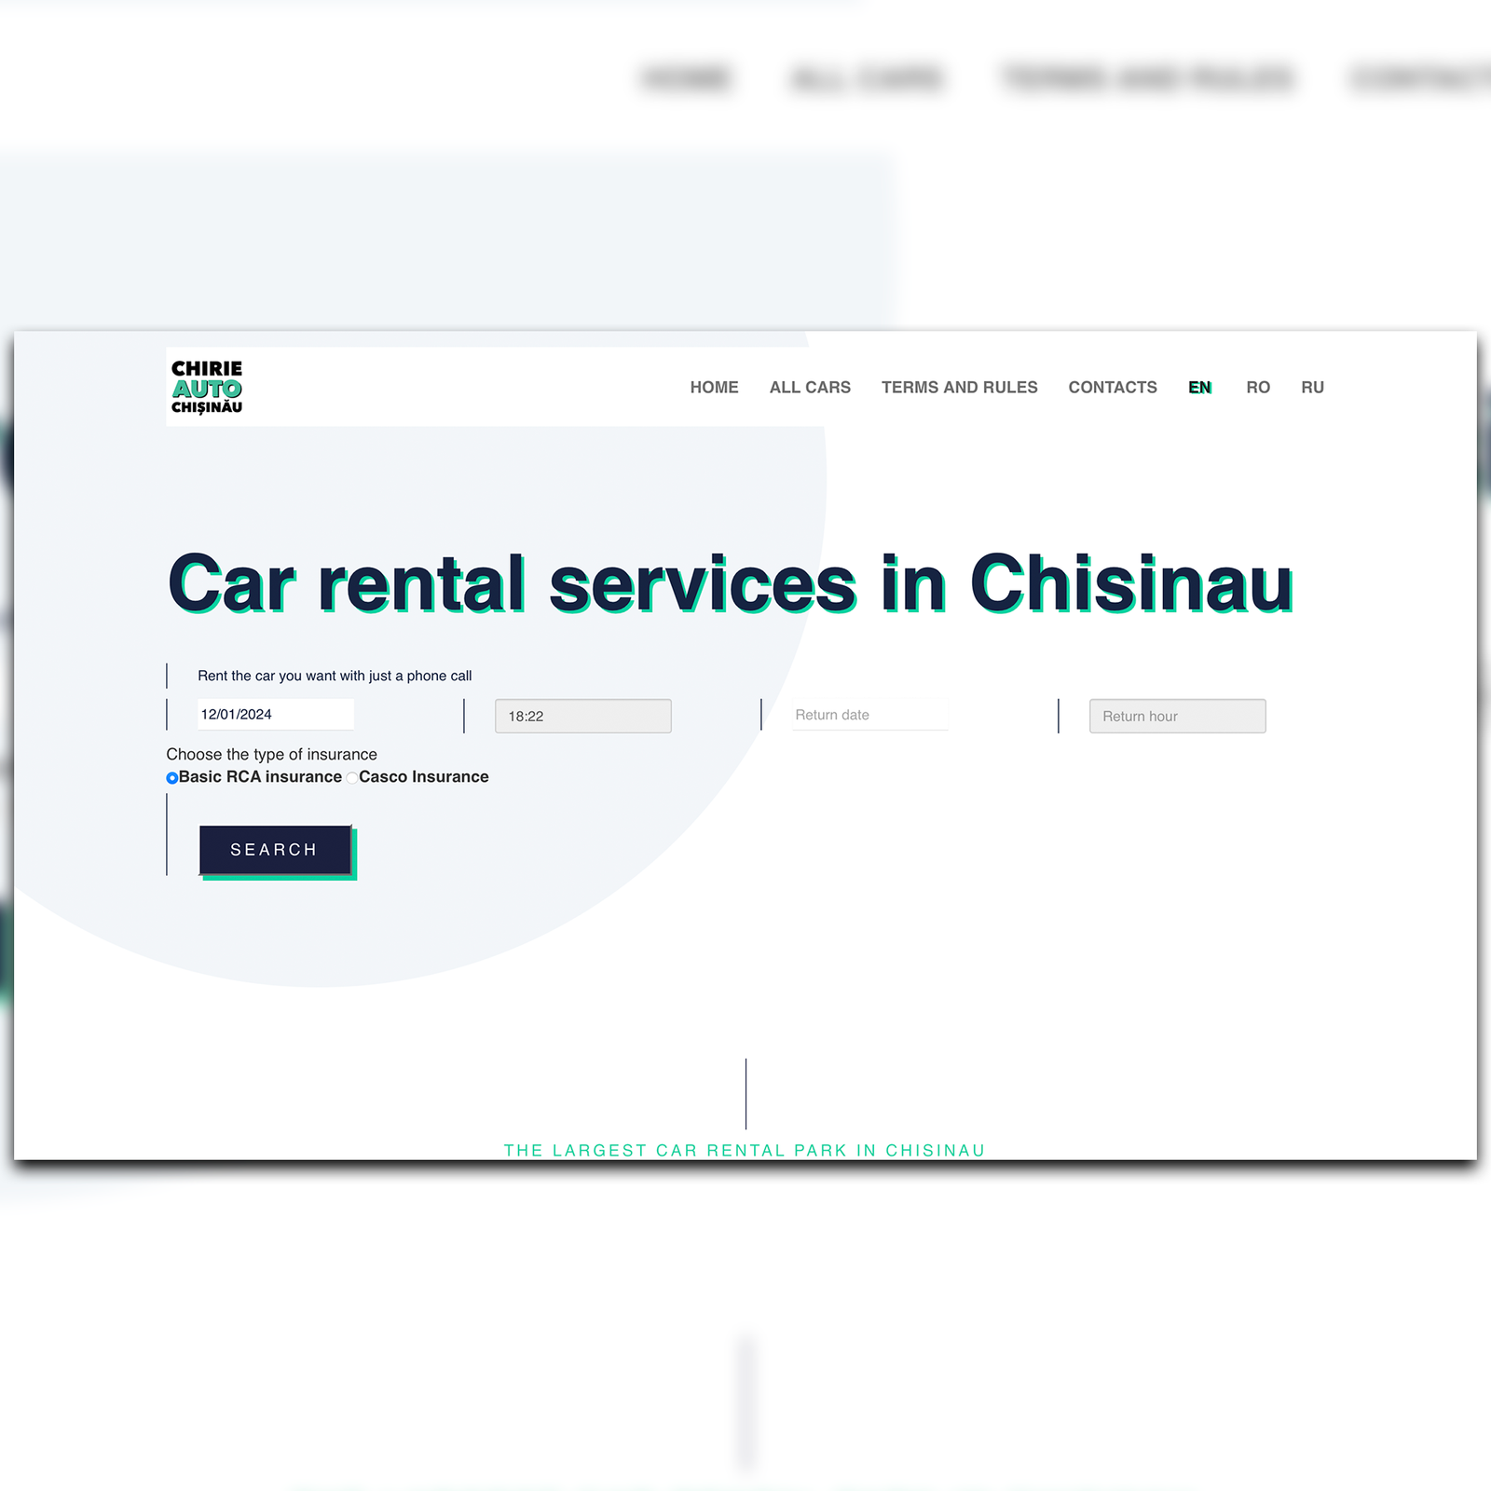
Task: Go to the HOME page
Action: (714, 387)
